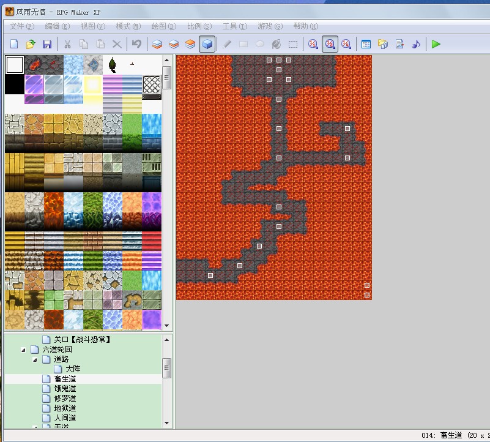Set map zoom to 1:1 scale
Screen dimensions: 490x442
pyautogui.click(x=313, y=44)
